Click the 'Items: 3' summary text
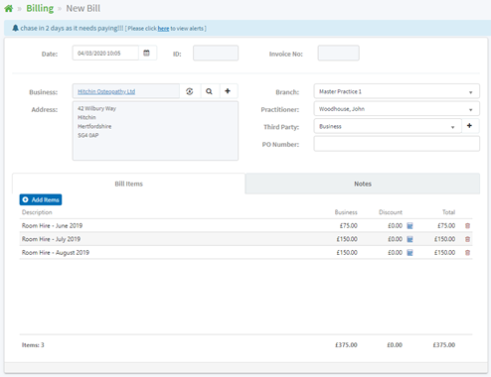Screen dimensions: 491x377 (33, 345)
